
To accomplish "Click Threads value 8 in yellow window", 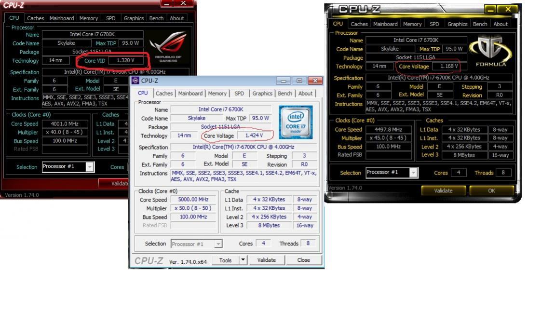I will coord(503,173).
